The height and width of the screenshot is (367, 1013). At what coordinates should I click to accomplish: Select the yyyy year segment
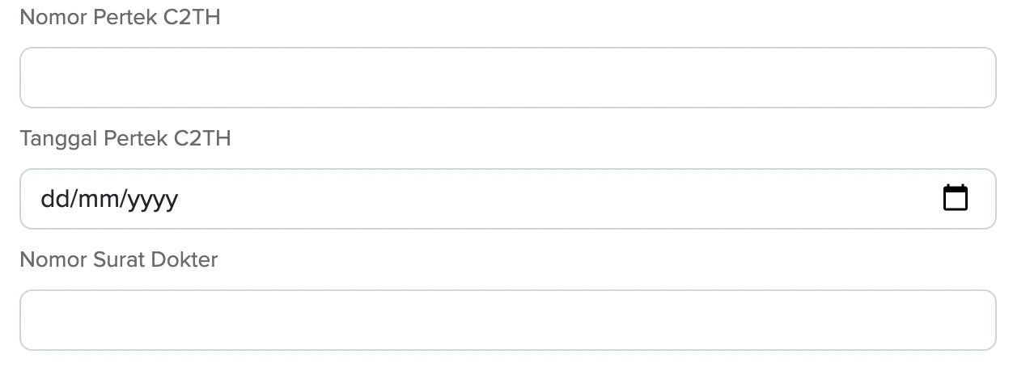coord(151,199)
